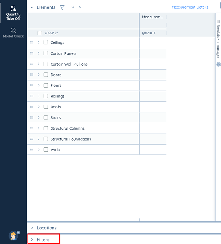Expand the Roofs tree row
Image resolution: width=221 pixels, height=244 pixels.
[39, 107]
